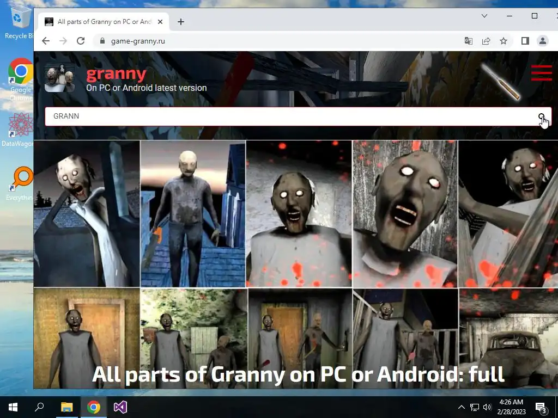Open the old car in garage thumbnail
Screen dimensions: 558x418
point(508,339)
